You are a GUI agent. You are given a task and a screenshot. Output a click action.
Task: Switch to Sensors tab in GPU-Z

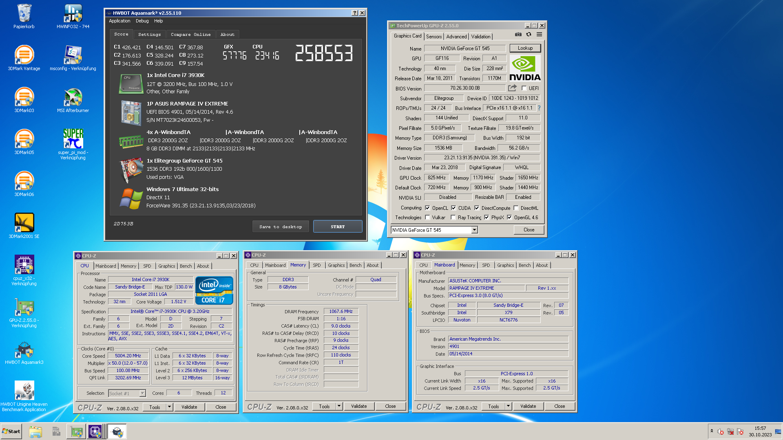434,37
